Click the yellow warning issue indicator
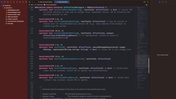The height and width of the screenshot is (99, 176). [147, 5]
